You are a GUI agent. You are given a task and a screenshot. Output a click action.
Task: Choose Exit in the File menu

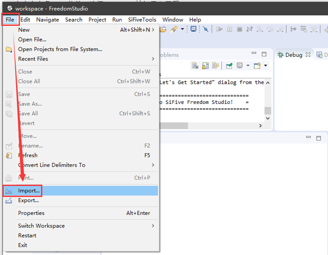pos(80,245)
